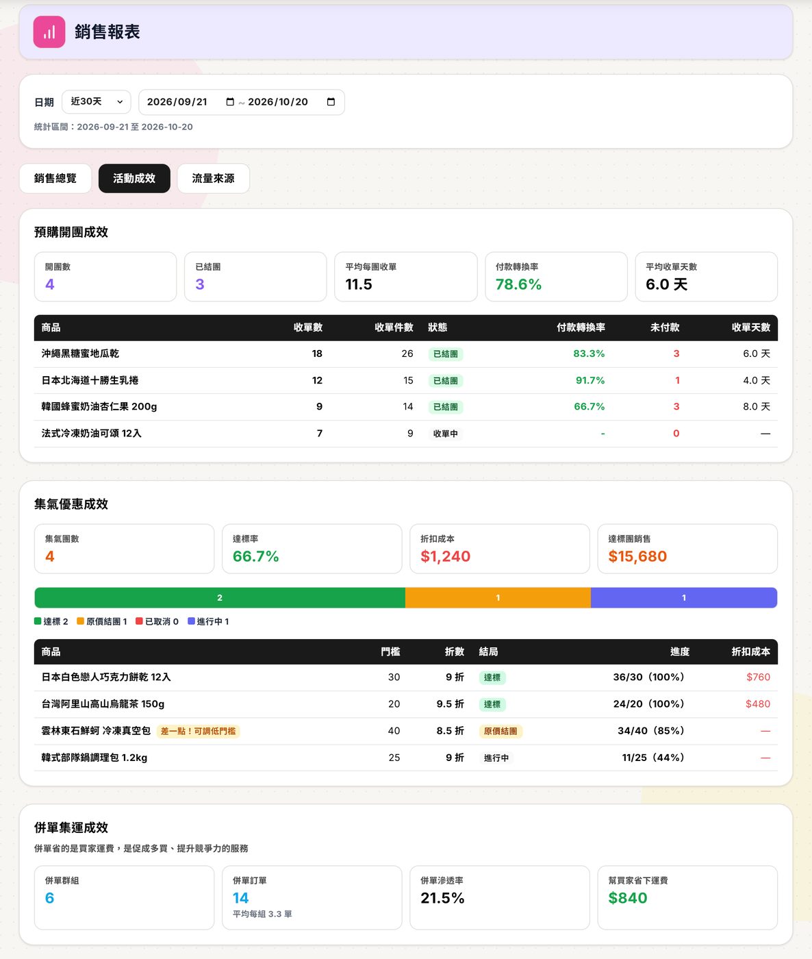Open the 流量來源 tab
The width and height of the screenshot is (812, 959).
[x=213, y=178]
